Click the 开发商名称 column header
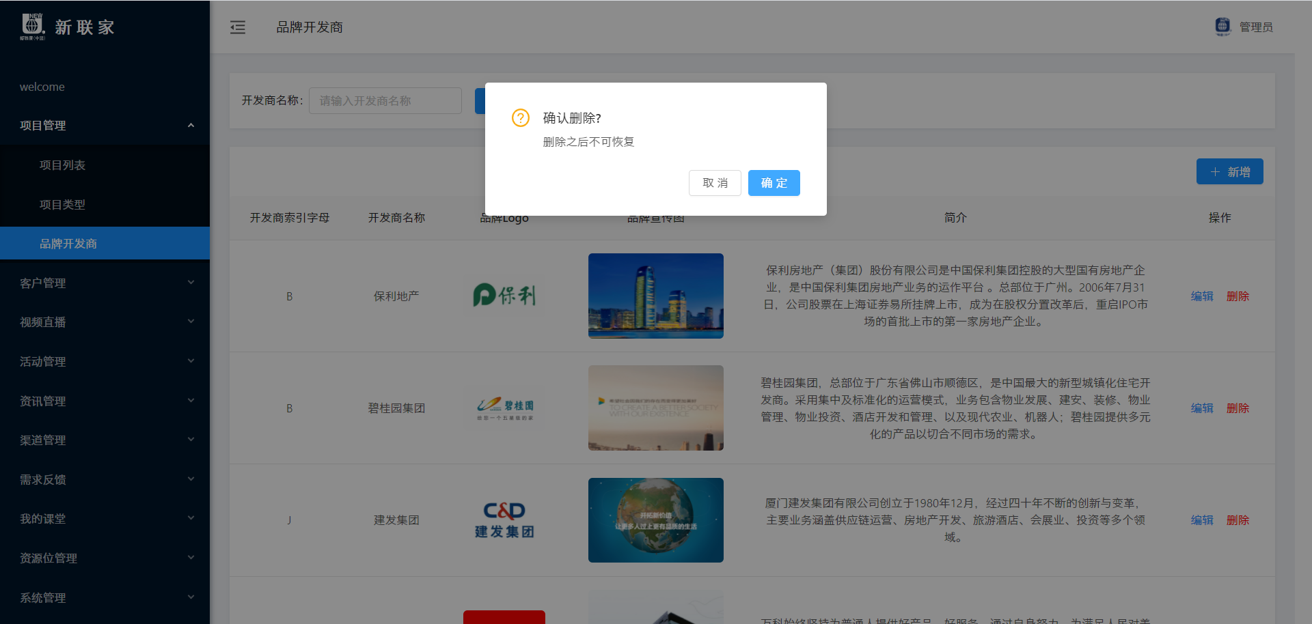Image resolution: width=1312 pixels, height=624 pixels. pos(396,218)
